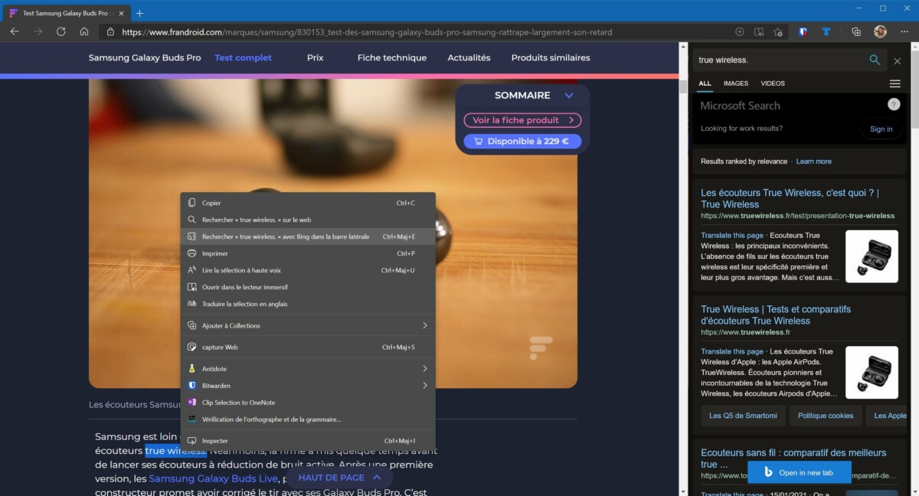Expand the SOMMAIRE dropdown chevron
Screen dimensions: 919x496
click(x=569, y=96)
